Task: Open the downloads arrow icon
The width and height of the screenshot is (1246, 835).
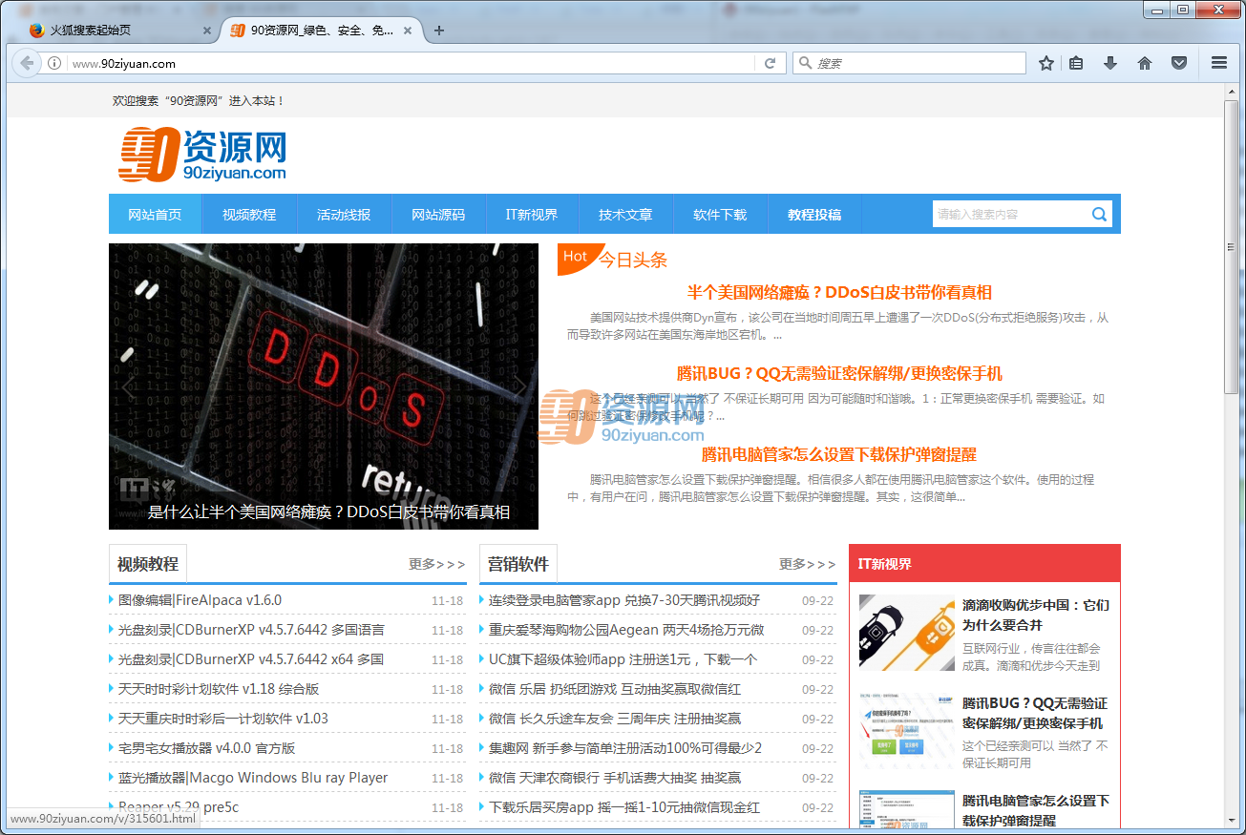Action: [x=1110, y=63]
